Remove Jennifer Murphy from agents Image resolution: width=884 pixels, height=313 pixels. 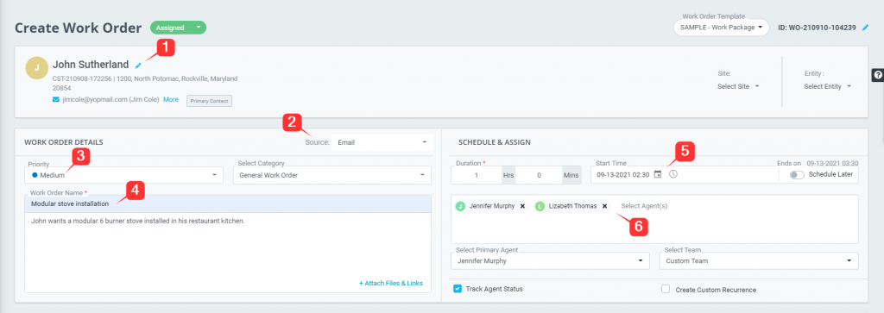point(522,206)
